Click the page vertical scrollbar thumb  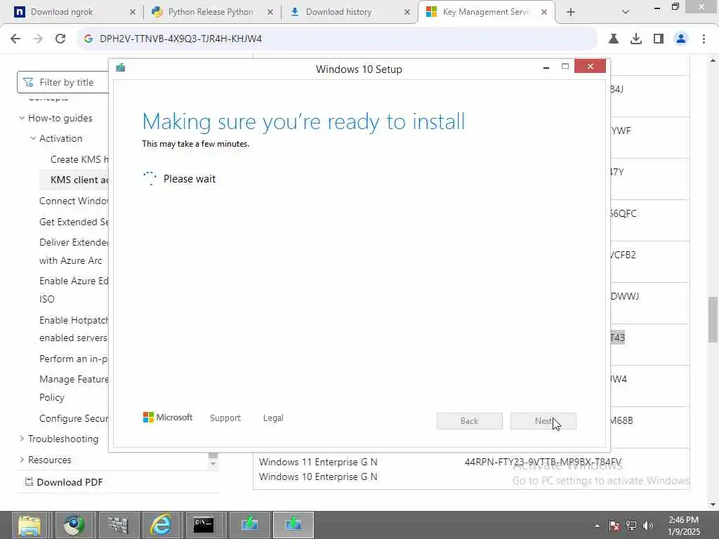coord(713,319)
